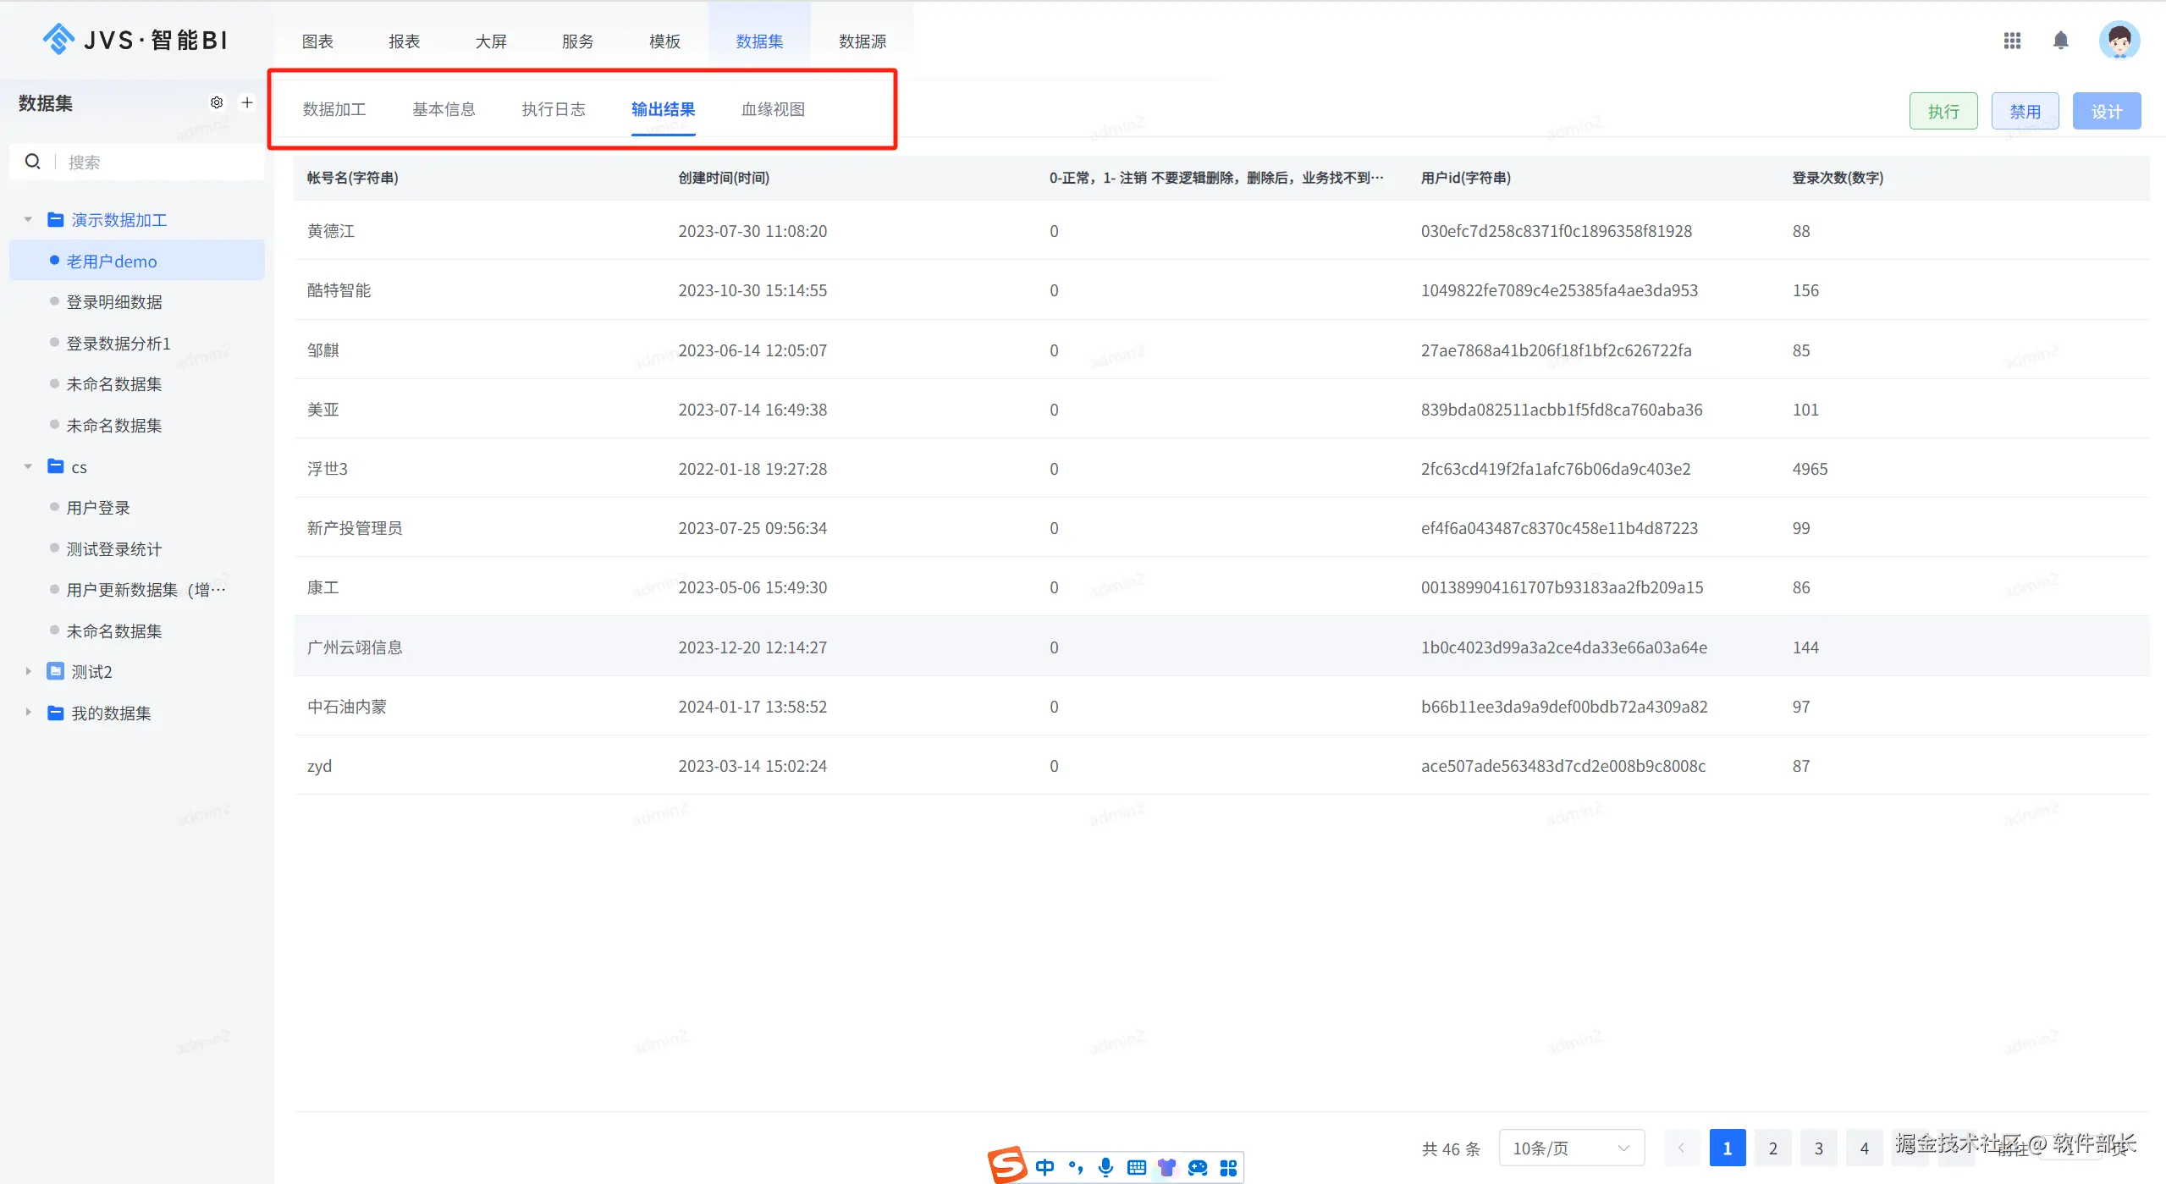Open the 数据源 top menu
Image resolution: width=2166 pixels, height=1184 pixels.
(862, 41)
